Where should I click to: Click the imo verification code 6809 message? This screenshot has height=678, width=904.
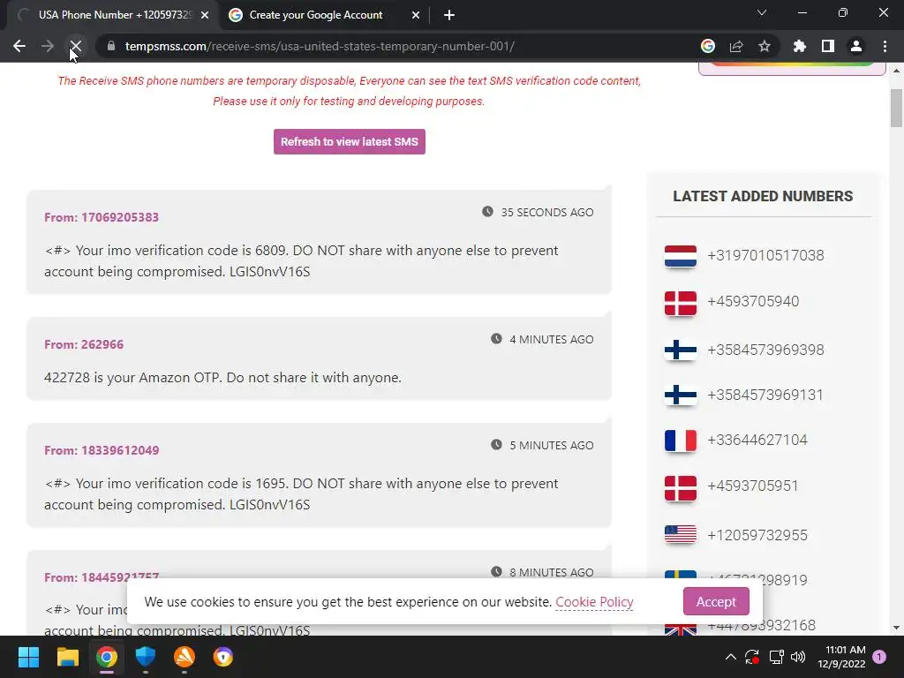pos(301,260)
